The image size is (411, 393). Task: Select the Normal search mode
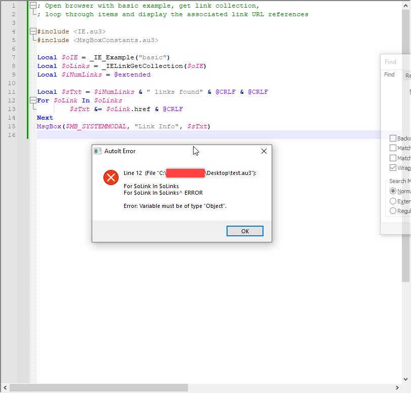(x=393, y=191)
